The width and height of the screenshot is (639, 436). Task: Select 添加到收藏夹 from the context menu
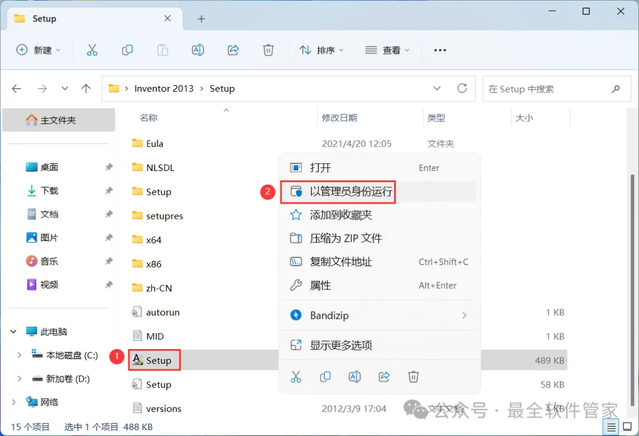tap(379, 215)
